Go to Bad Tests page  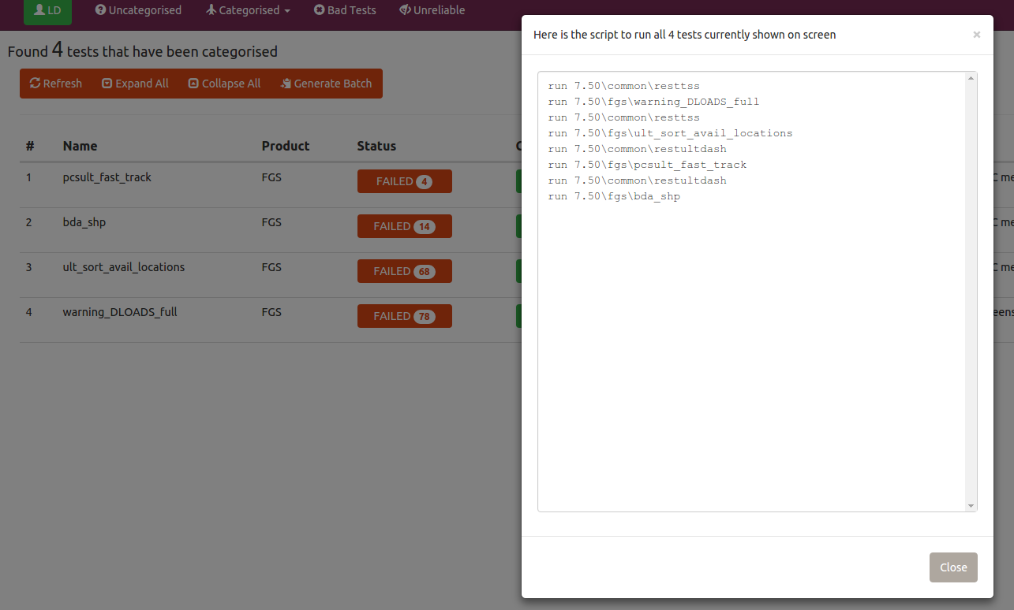(x=345, y=10)
